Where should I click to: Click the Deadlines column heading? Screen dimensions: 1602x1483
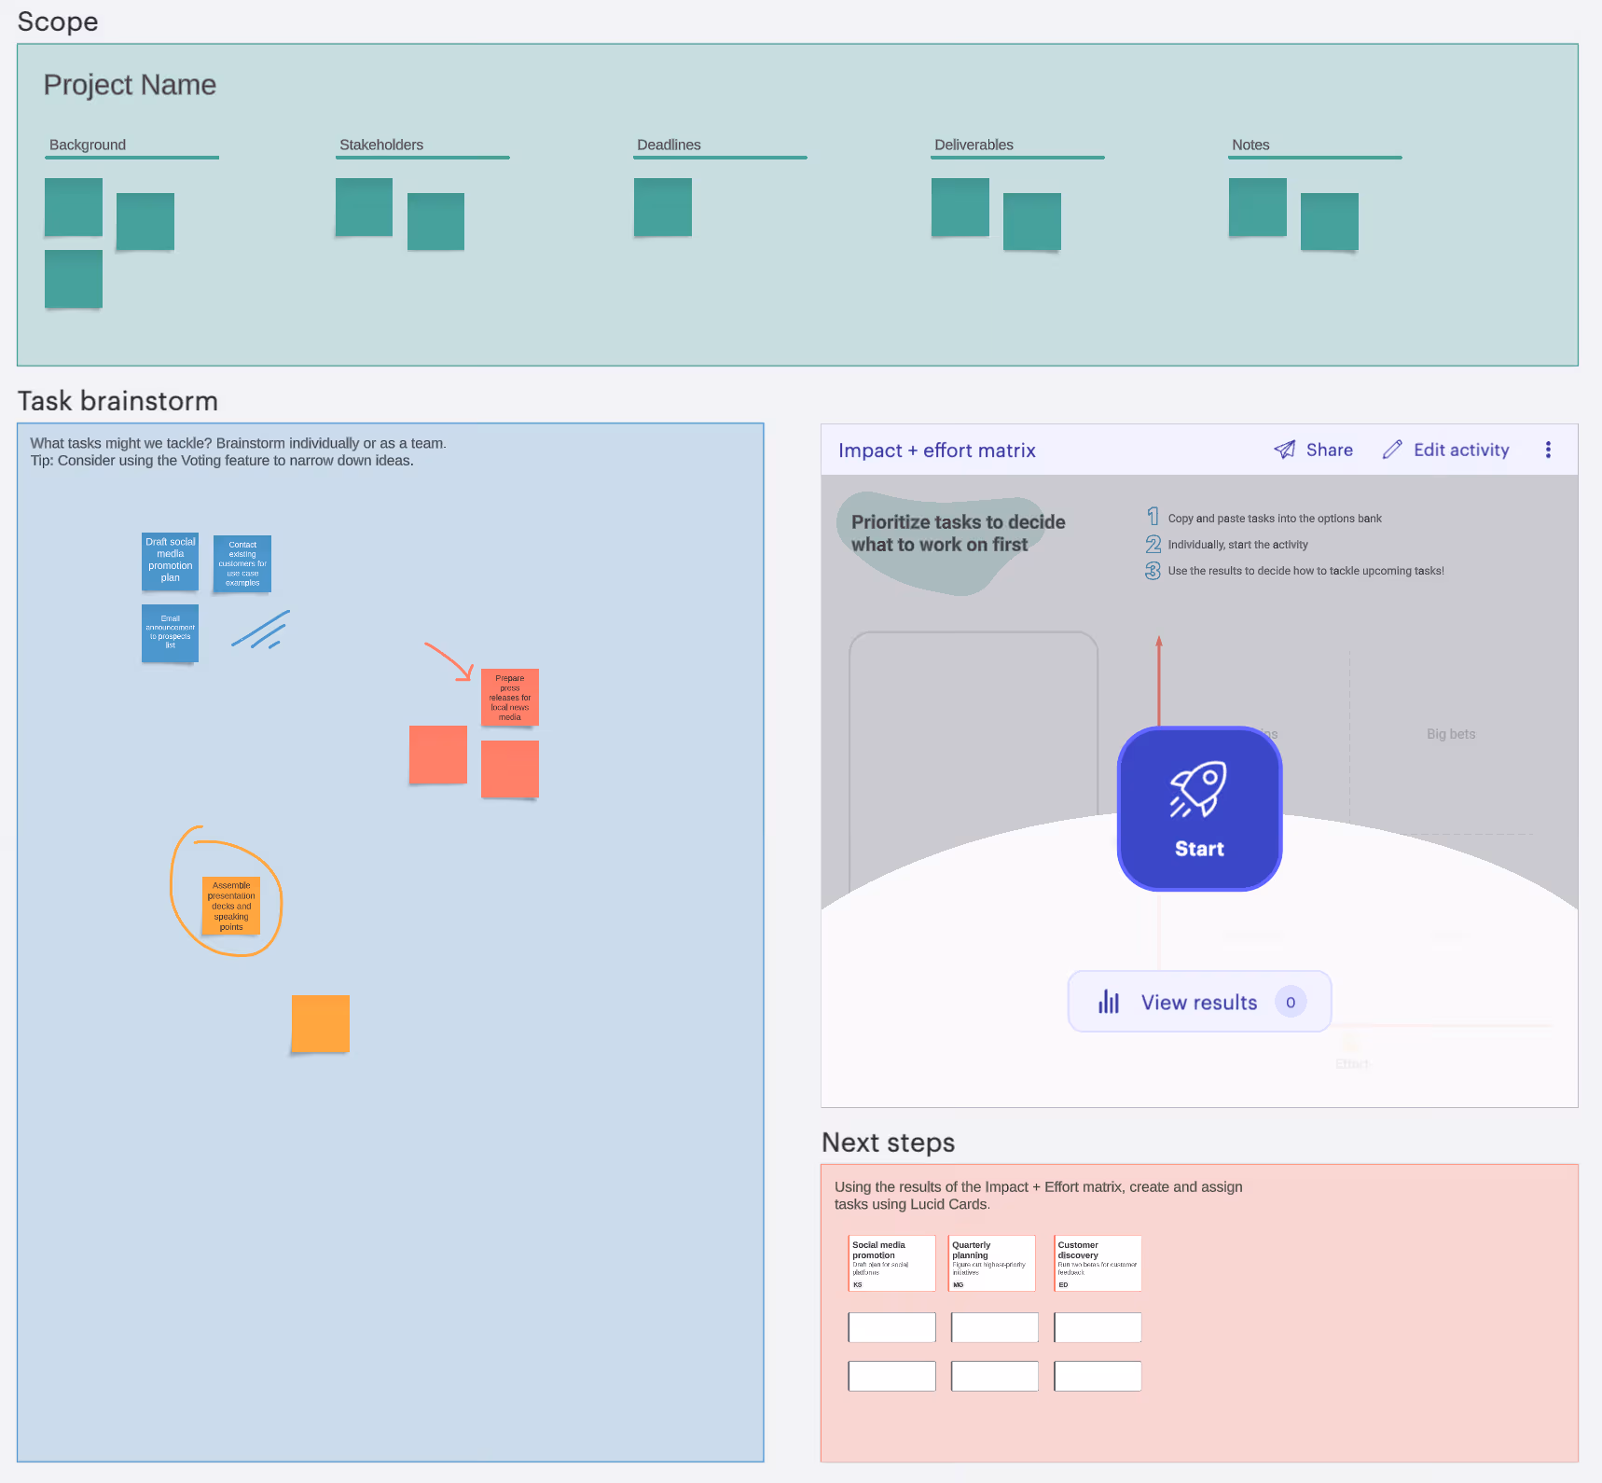tap(669, 145)
